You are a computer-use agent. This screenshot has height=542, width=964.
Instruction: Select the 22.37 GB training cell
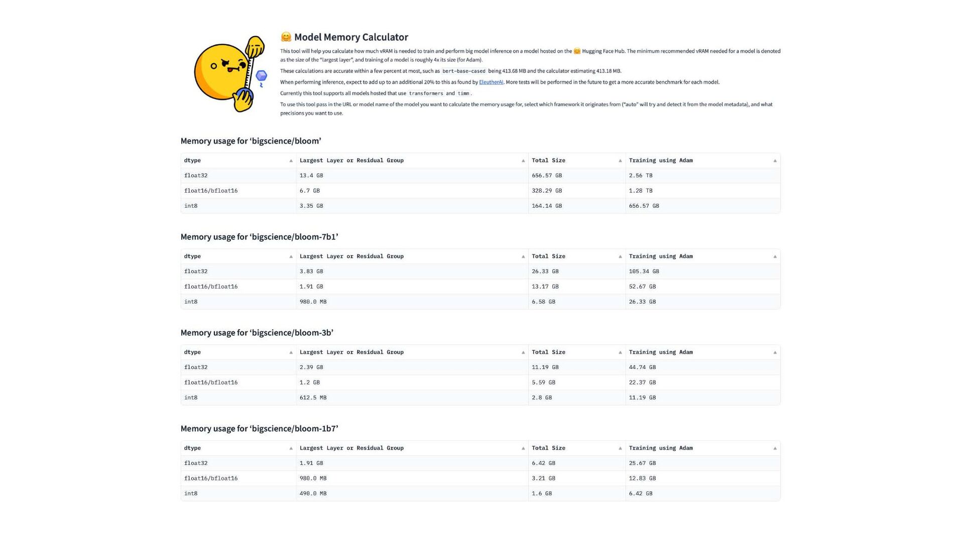(x=702, y=382)
